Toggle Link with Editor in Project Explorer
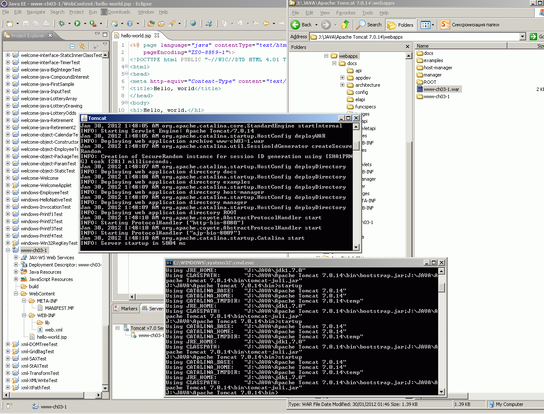Image resolution: width=544 pixels, height=414 pixels. point(82,46)
